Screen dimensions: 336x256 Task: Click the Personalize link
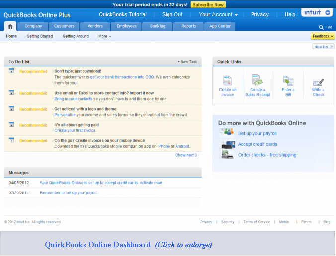(x=65, y=115)
